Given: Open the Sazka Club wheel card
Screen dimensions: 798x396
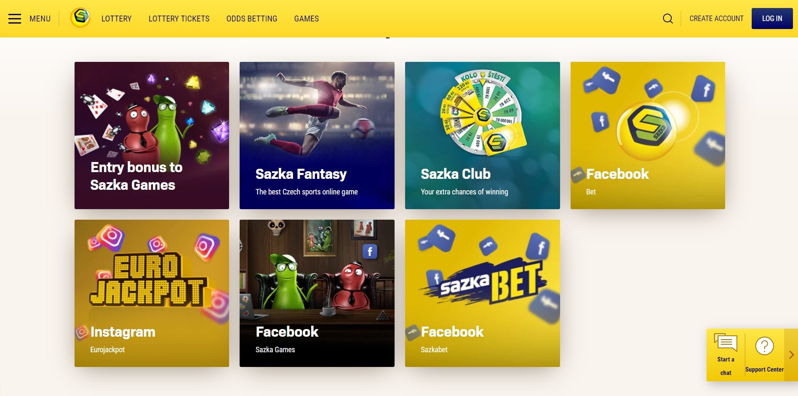Looking at the screenshot, I should click(x=483, y=136).
